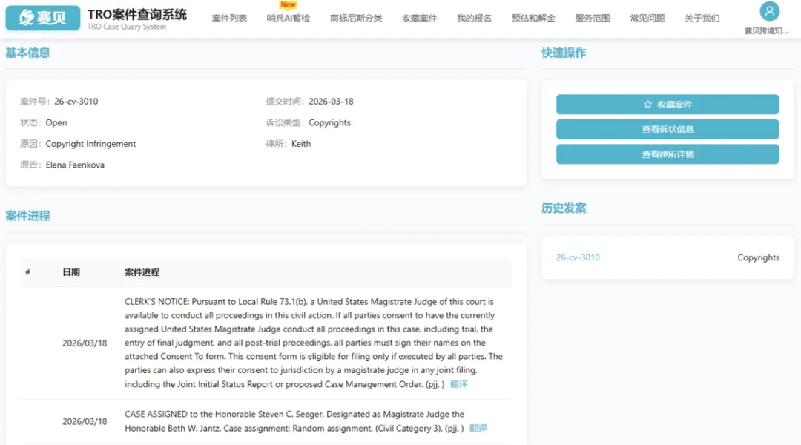801x445 pixels.
Task: Select the law firm value Keith
Action: click(301, 144)
